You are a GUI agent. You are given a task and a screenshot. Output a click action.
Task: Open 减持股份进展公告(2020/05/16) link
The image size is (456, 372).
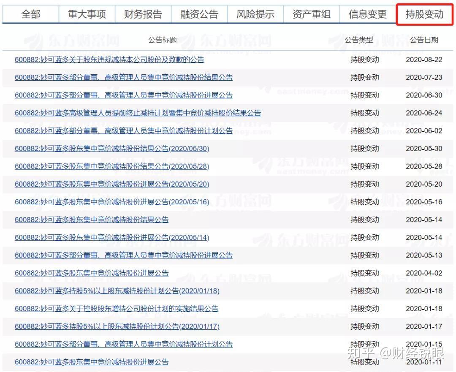click(x=112, y=202)
